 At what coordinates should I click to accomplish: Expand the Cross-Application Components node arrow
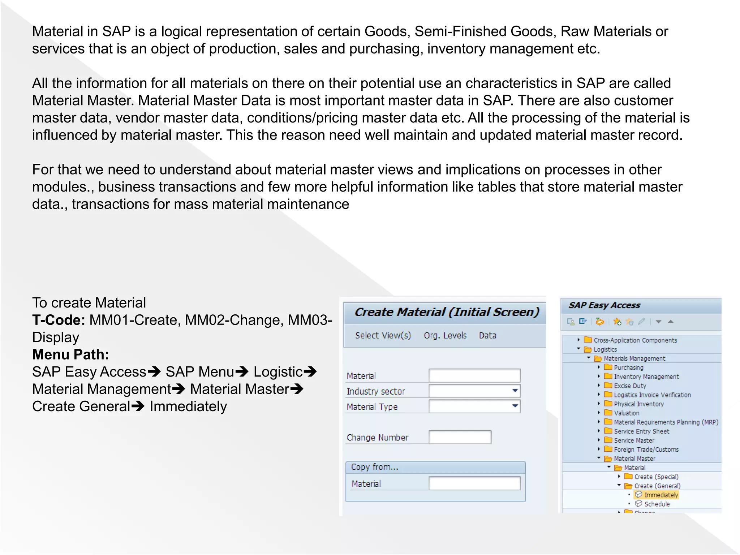pyautogui.click(x=578, y=340)
